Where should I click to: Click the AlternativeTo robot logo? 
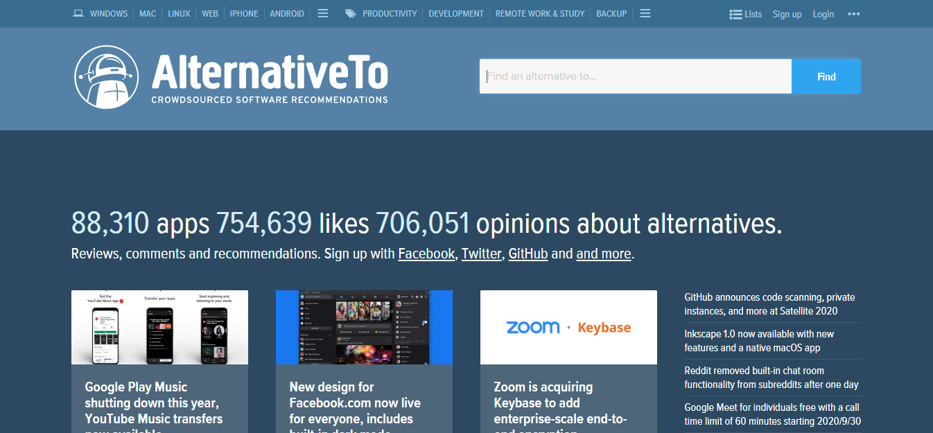pos(107,77)
